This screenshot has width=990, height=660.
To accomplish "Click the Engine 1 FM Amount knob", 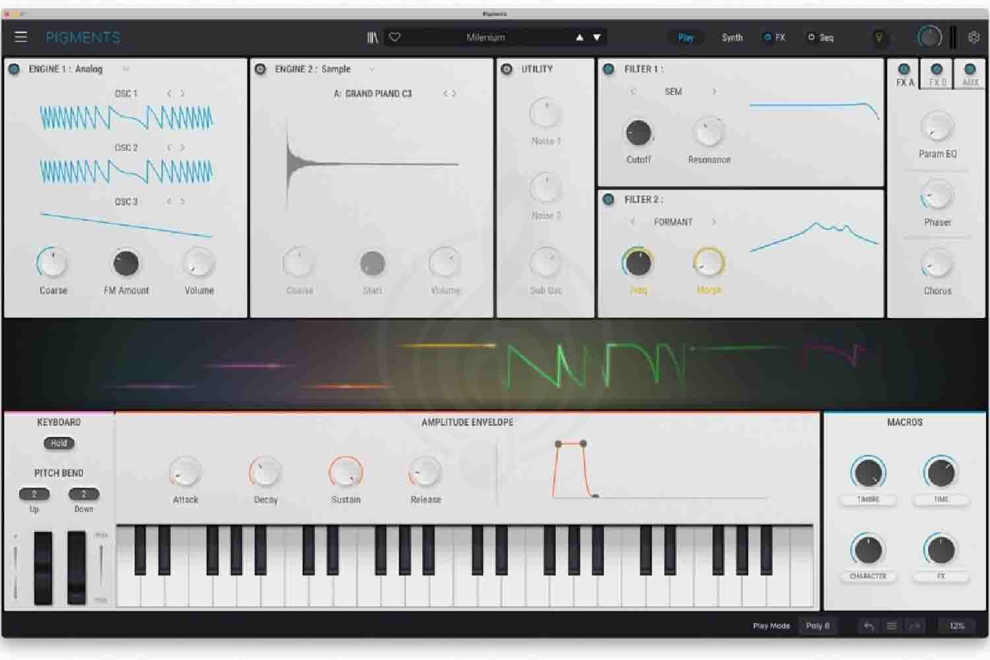I will click(x=126, y=263).
